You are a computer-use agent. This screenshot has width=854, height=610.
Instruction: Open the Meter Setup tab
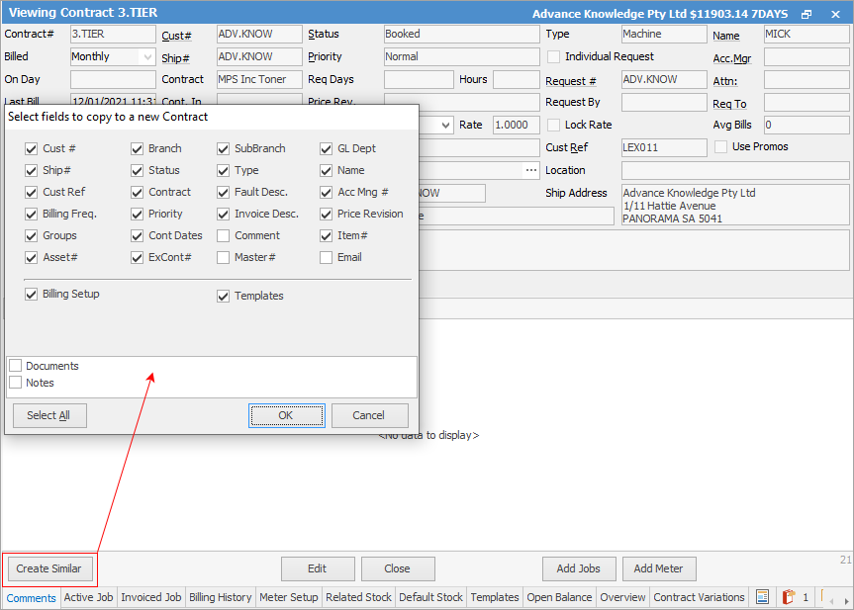click(289, 597)
